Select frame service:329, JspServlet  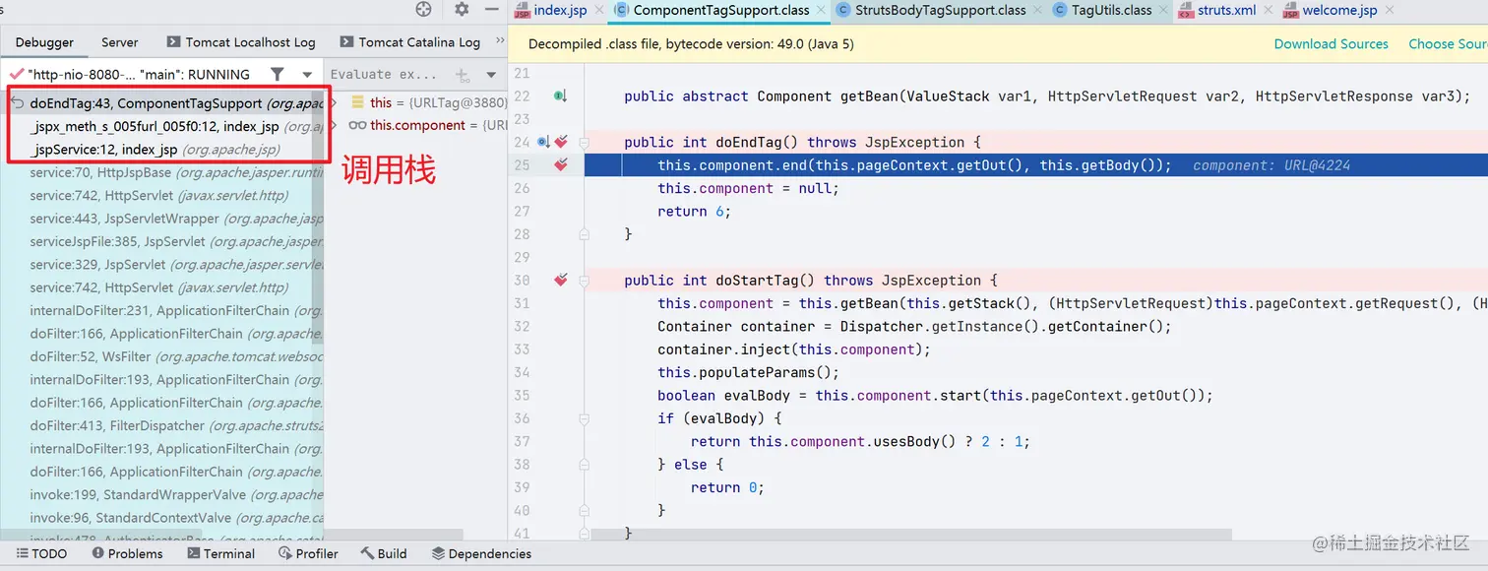tap(161, 265)
